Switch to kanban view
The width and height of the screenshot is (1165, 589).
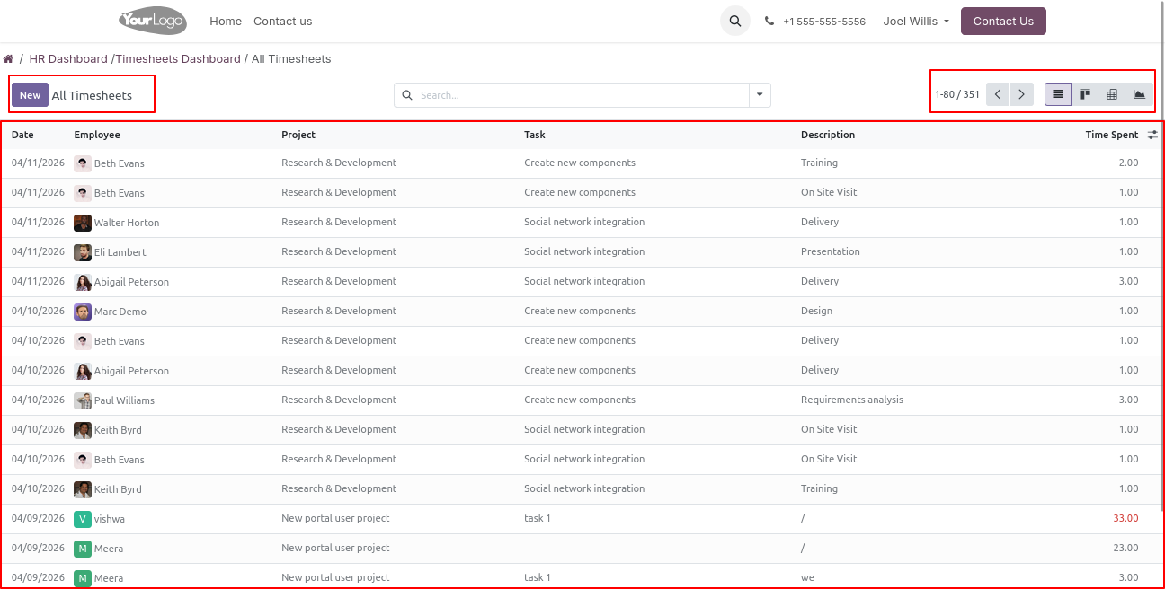pyautogui.click(x=1085, y=94)
